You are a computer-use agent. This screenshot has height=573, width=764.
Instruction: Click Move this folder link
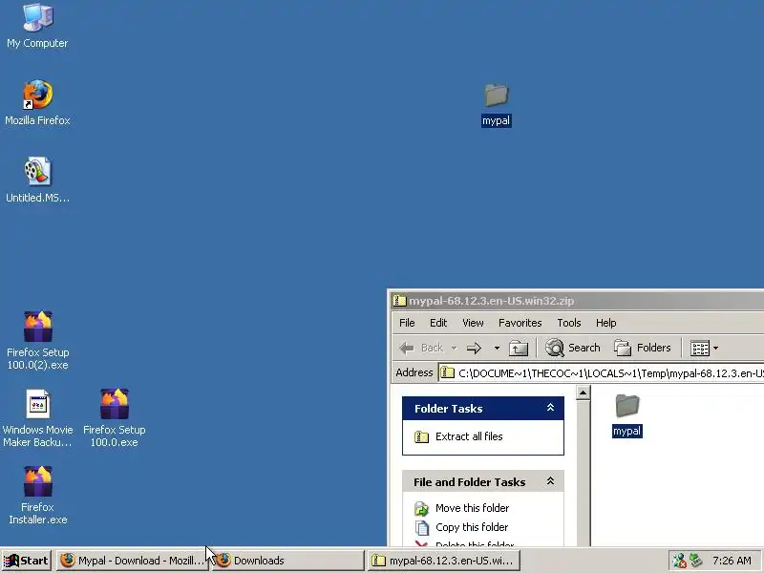click(472, 508)
